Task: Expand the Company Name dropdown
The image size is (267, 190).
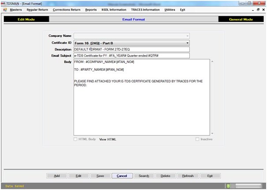Action: (187, 36)
